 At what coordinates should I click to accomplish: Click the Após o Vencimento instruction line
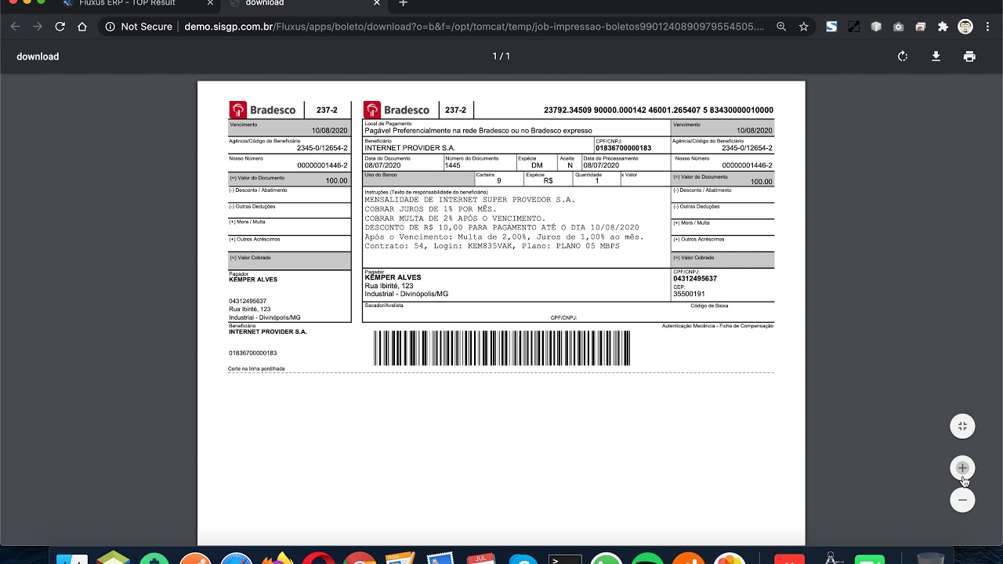pyautogui.click(x=504, y=237)
